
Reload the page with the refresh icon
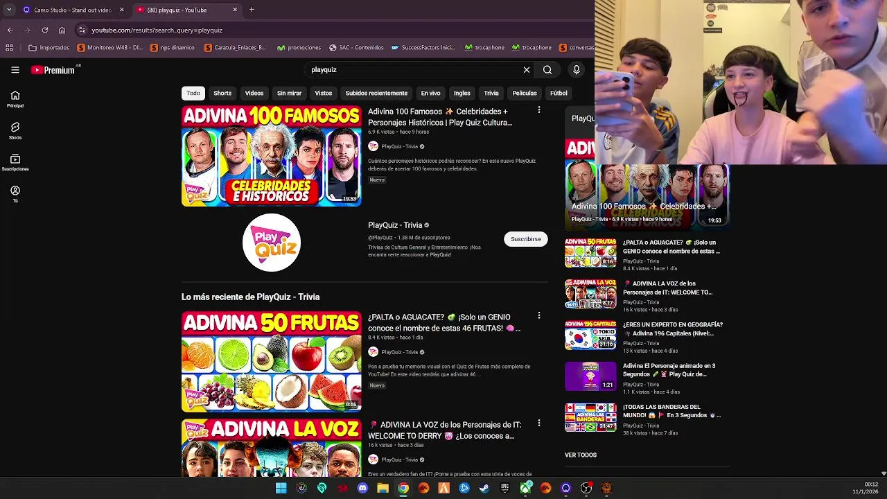pyautogui.click(x=45, y=30)
